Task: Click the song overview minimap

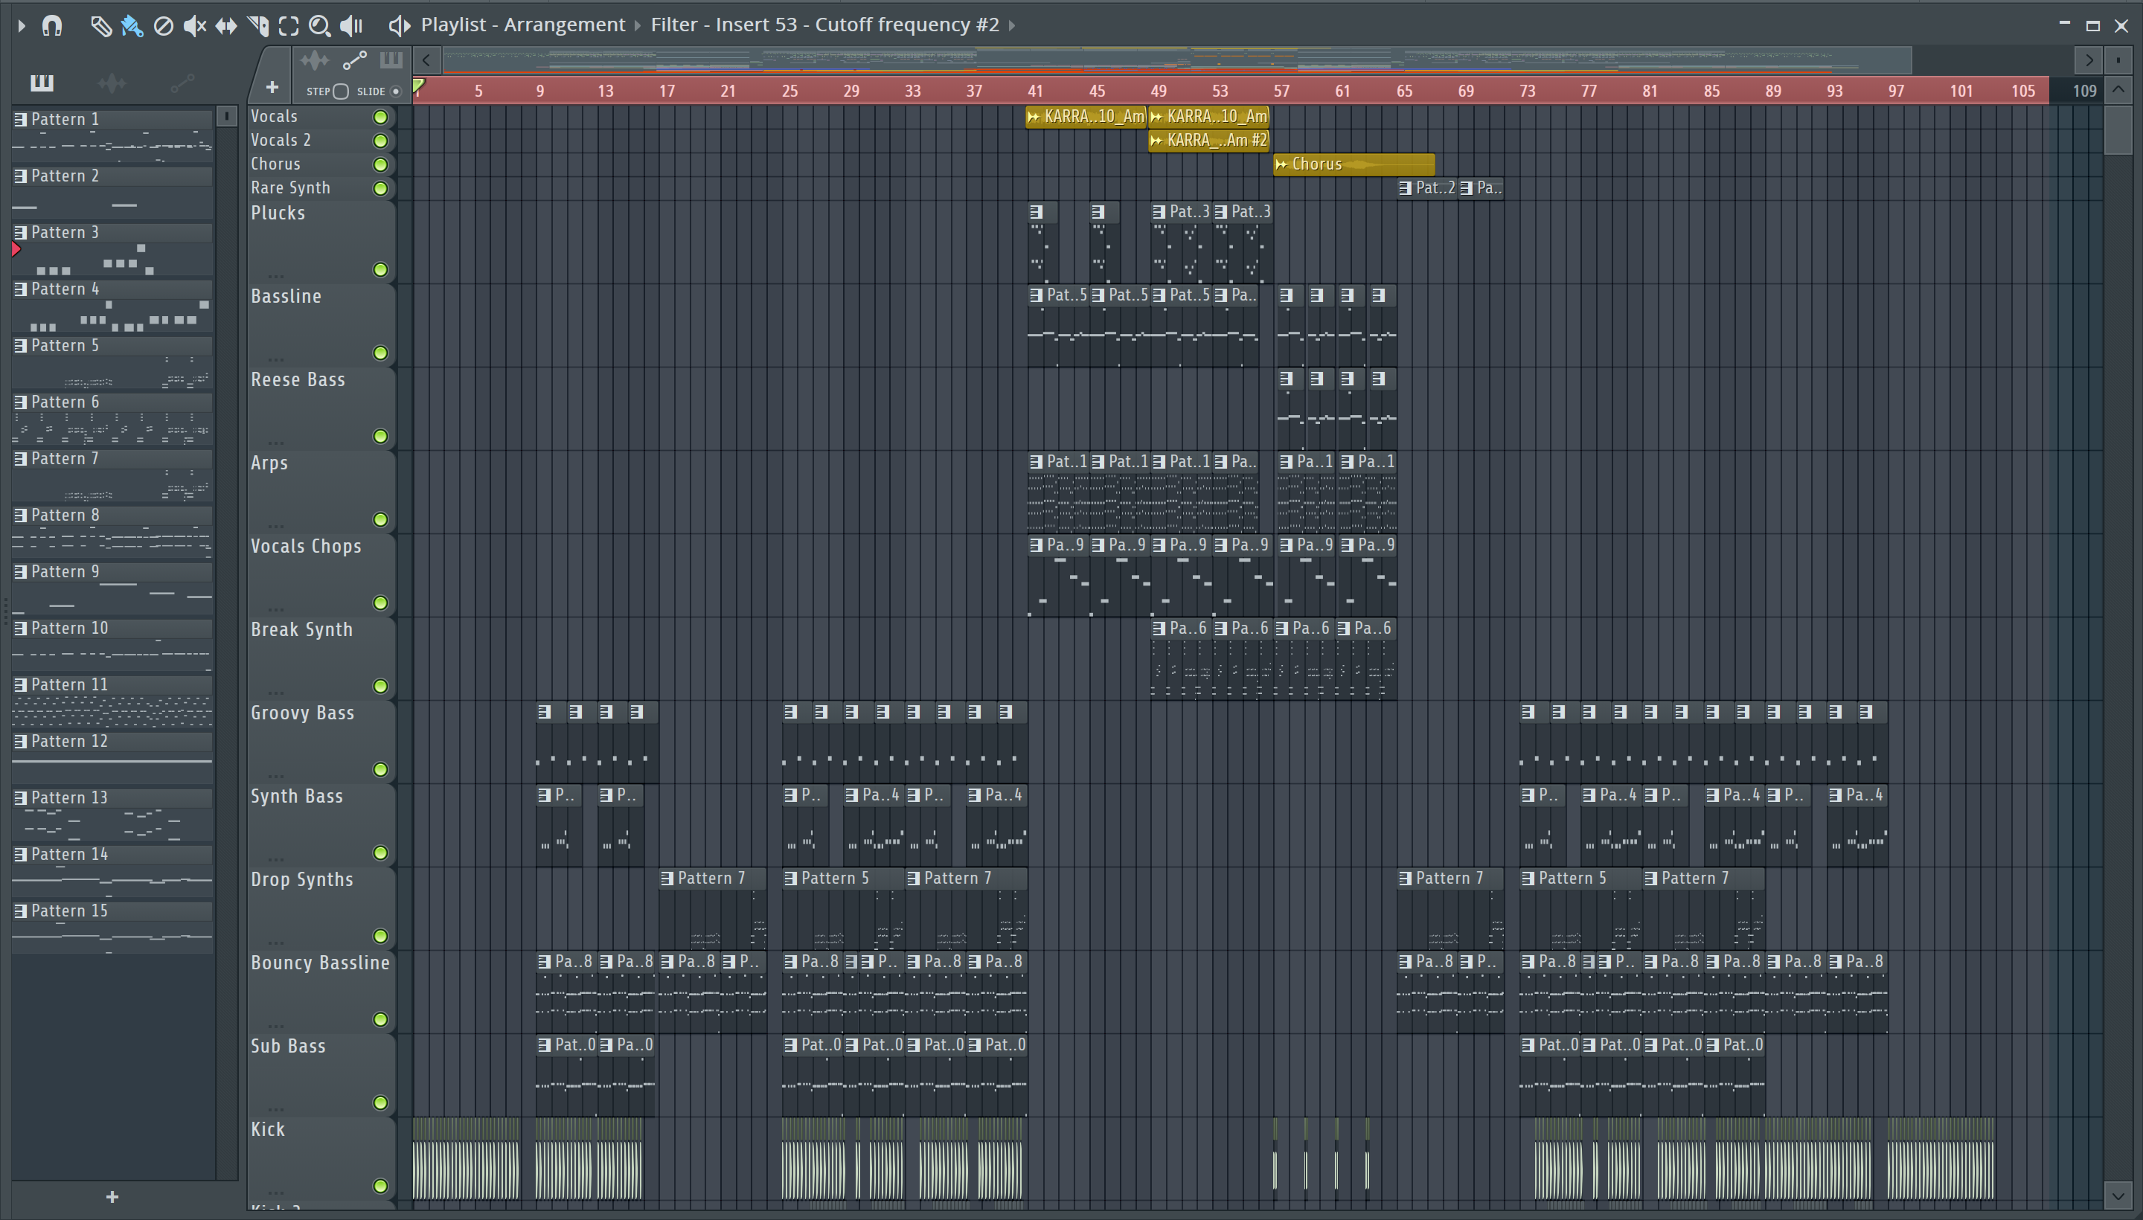Action: point(1176,60)
